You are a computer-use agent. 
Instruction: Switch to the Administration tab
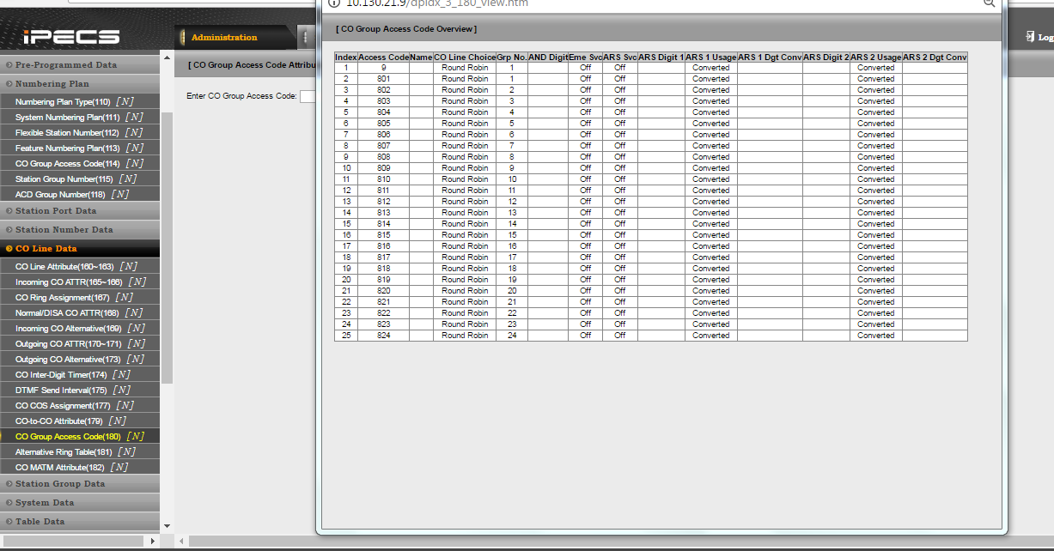223,38
